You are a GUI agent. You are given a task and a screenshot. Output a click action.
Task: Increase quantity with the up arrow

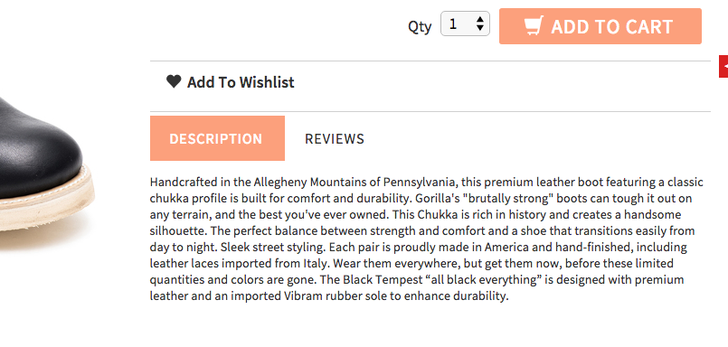pyautogui.click(x=480, y=20)
